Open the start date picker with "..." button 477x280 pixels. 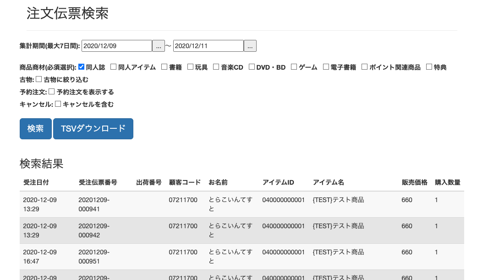(x=158, y=46)
